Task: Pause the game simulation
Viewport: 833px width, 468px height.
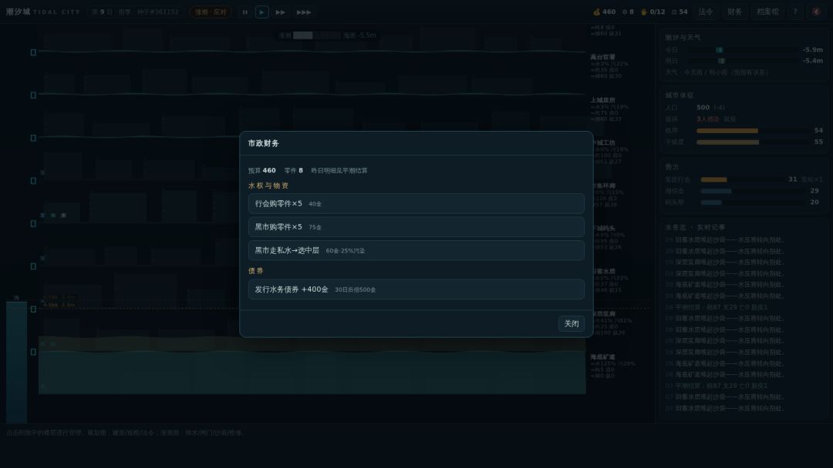Action: coord(245,12)
